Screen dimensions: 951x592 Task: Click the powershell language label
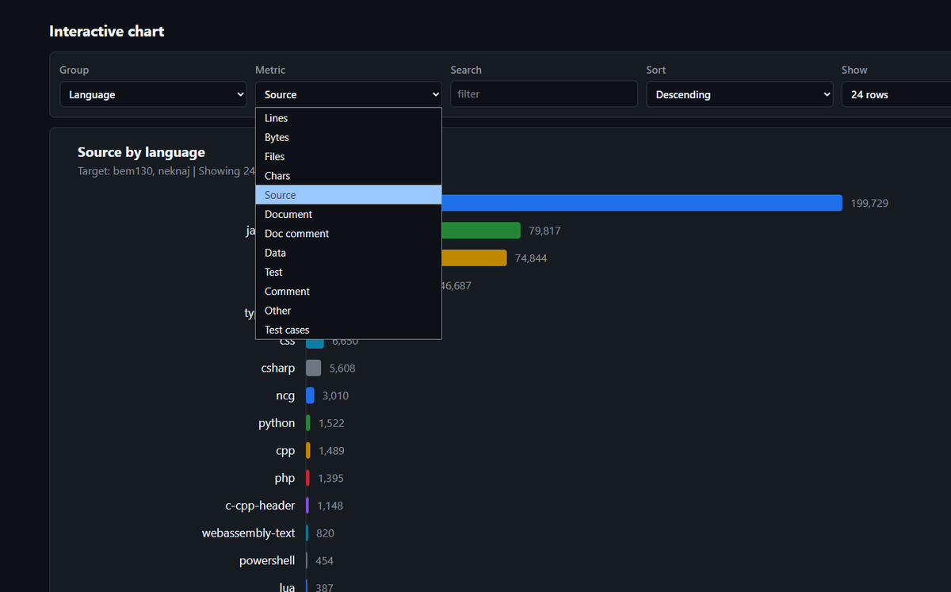pyautogui.click(x=267, y=560)
